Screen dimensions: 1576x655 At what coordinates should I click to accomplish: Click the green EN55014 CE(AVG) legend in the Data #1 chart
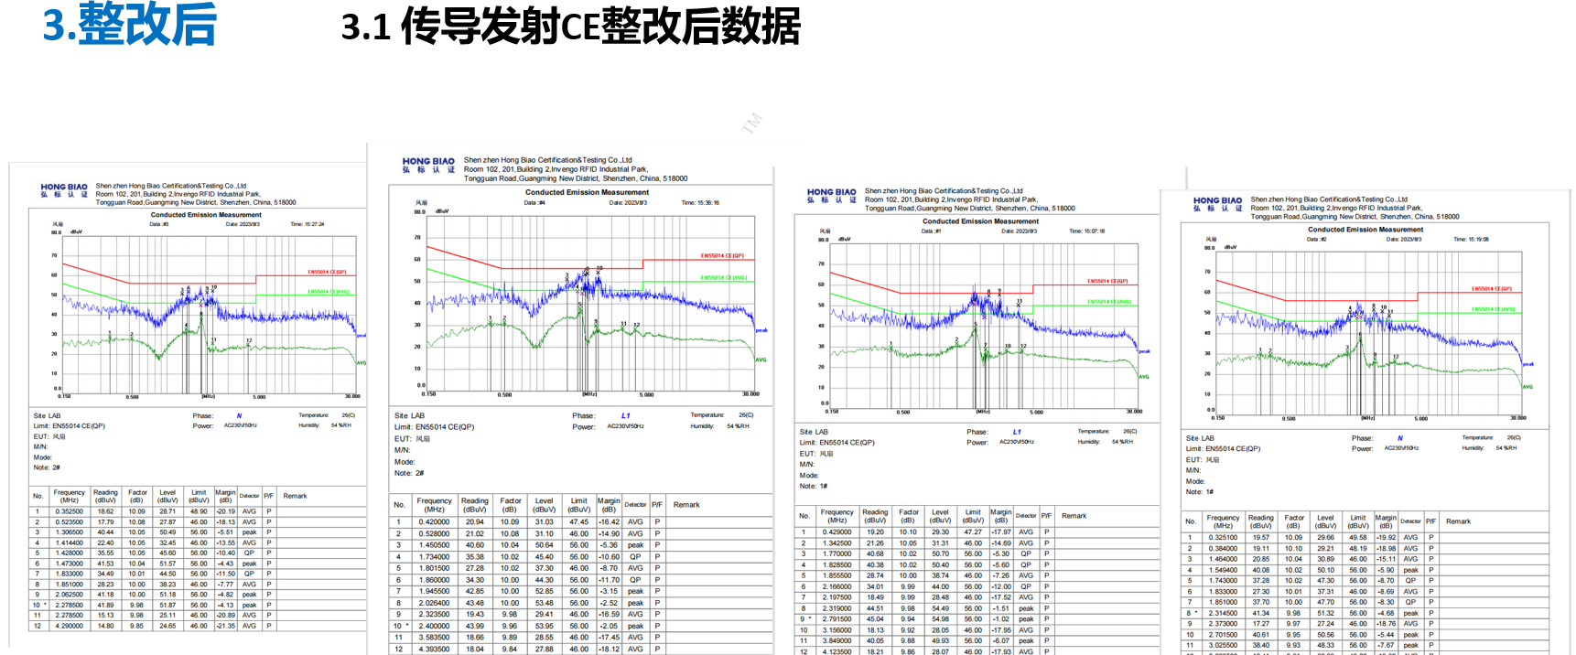(x=1108, y=301)
